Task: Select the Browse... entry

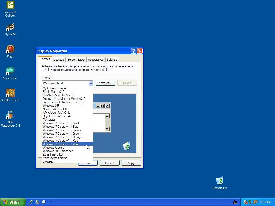Action: tap(68, 161)
